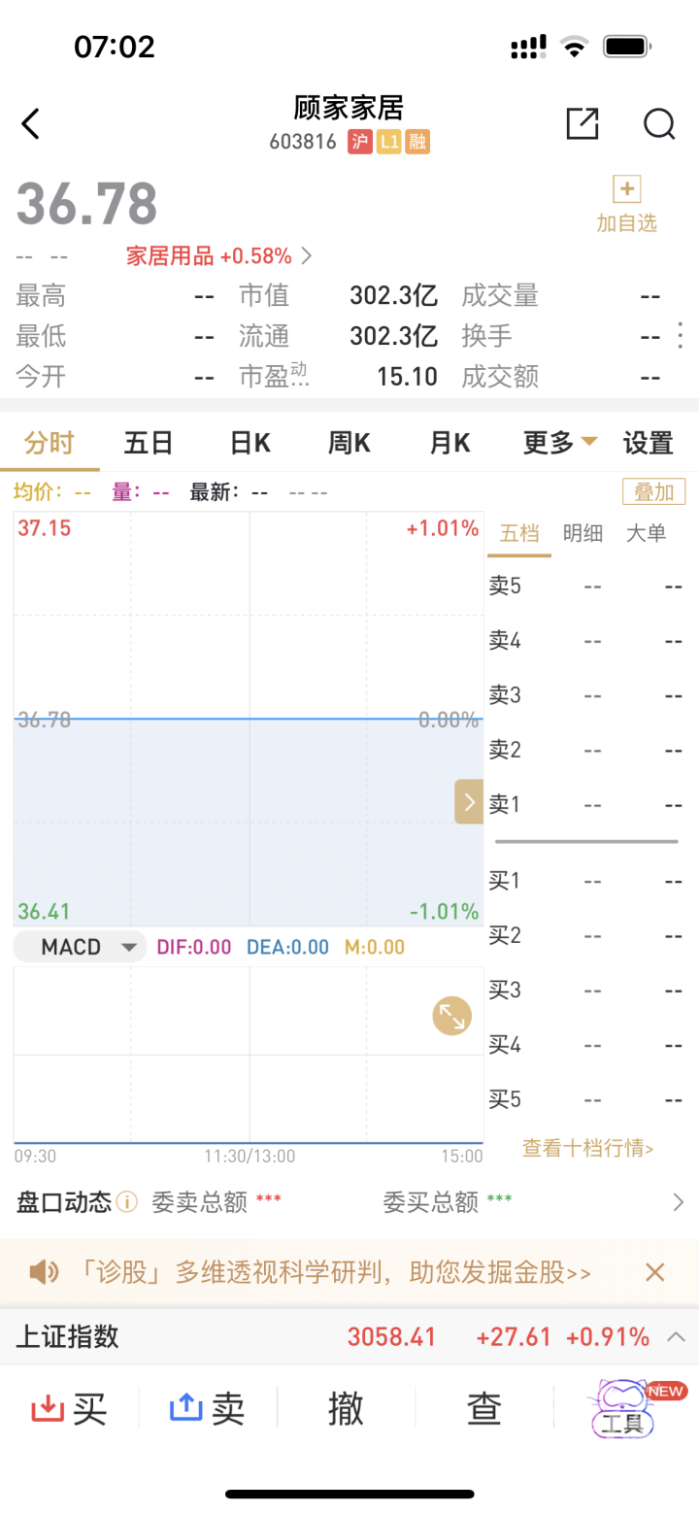Screen dimensions: 699x1513
Task: Select the 明细 tab
Action: (582, 533)
